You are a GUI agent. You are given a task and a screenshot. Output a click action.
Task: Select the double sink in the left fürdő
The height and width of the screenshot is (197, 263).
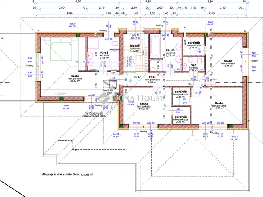point(90,59)
